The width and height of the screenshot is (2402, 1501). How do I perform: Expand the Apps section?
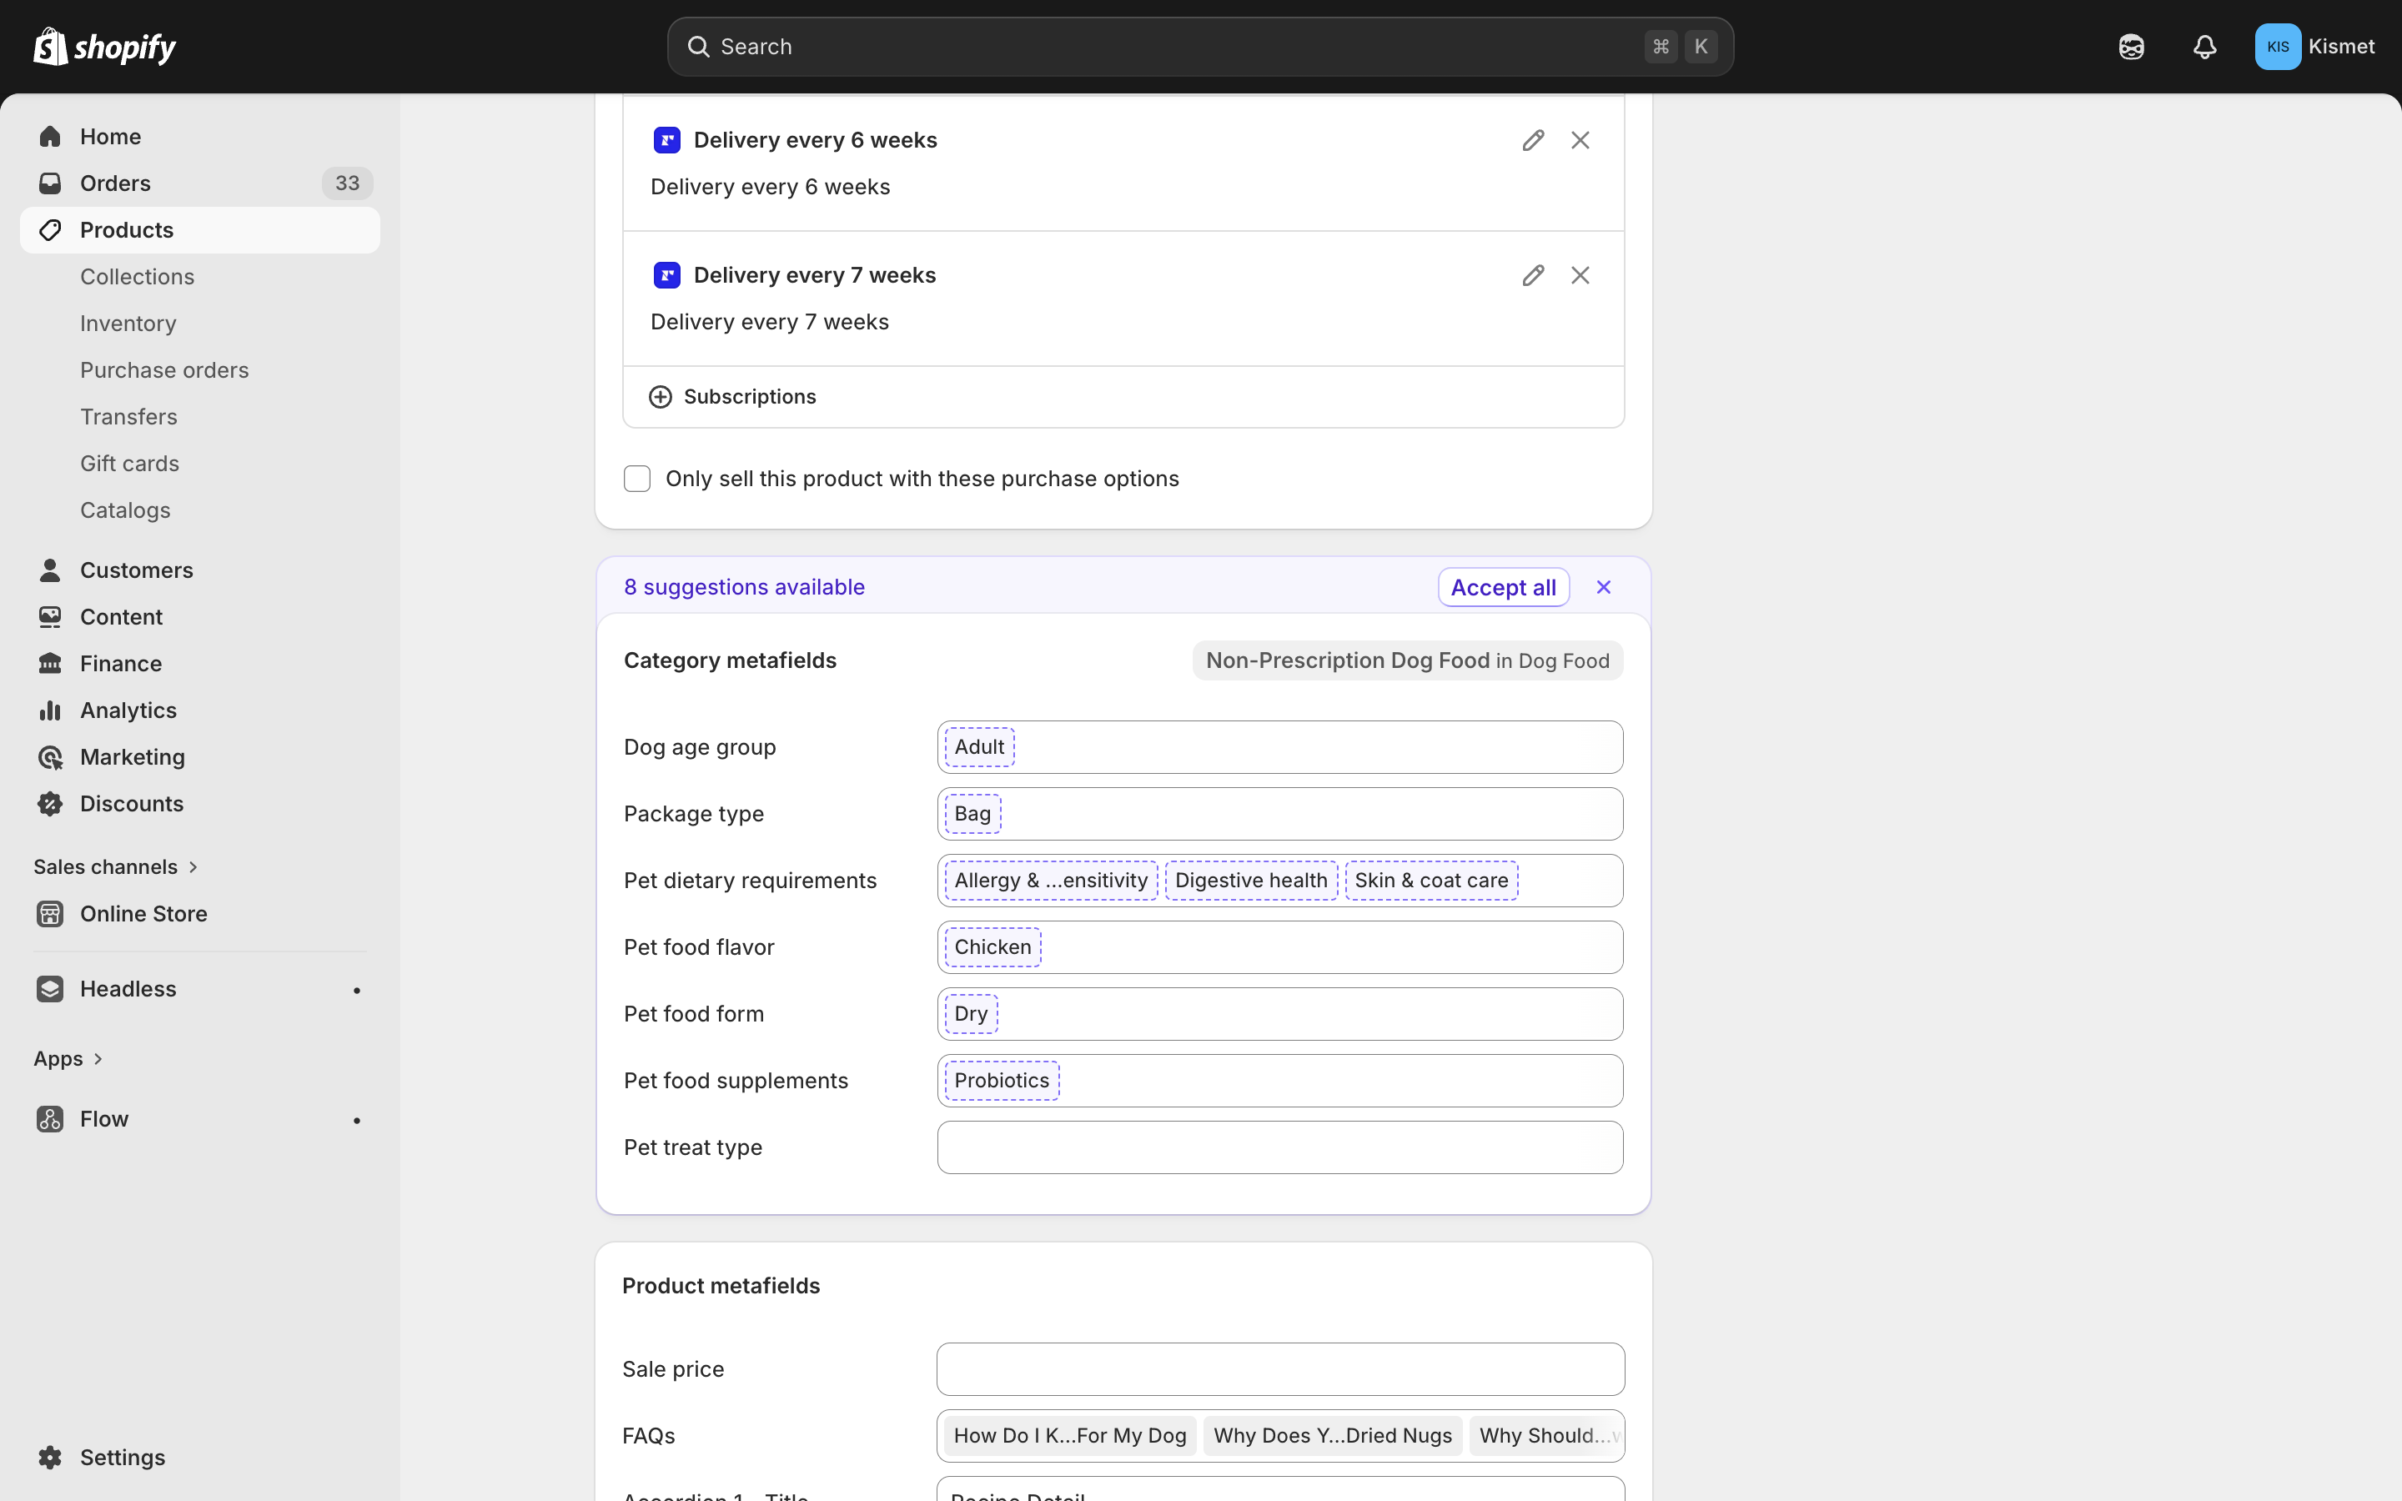(x=68, y=1057)
